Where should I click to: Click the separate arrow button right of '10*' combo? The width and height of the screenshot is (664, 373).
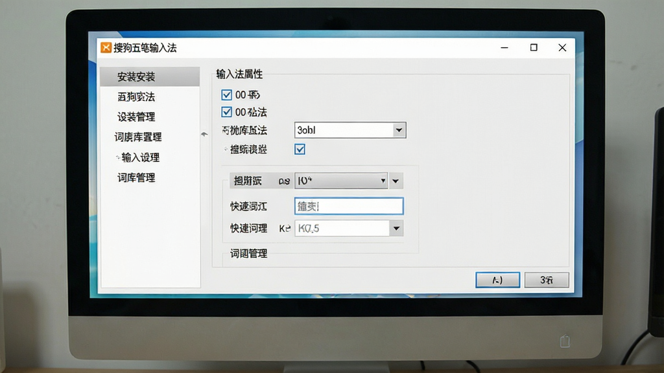tap(396, 181)
